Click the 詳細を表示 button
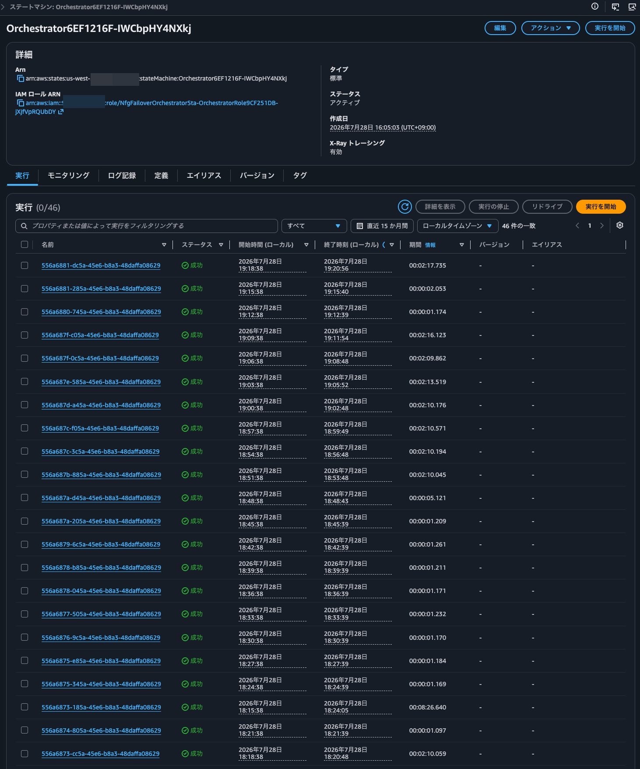This screenshot has height=769, width=640. (440, 207)
